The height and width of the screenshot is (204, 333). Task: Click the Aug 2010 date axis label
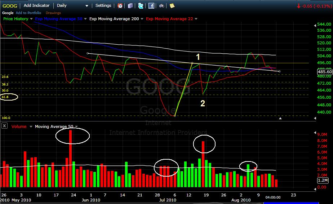click(241, 200)
